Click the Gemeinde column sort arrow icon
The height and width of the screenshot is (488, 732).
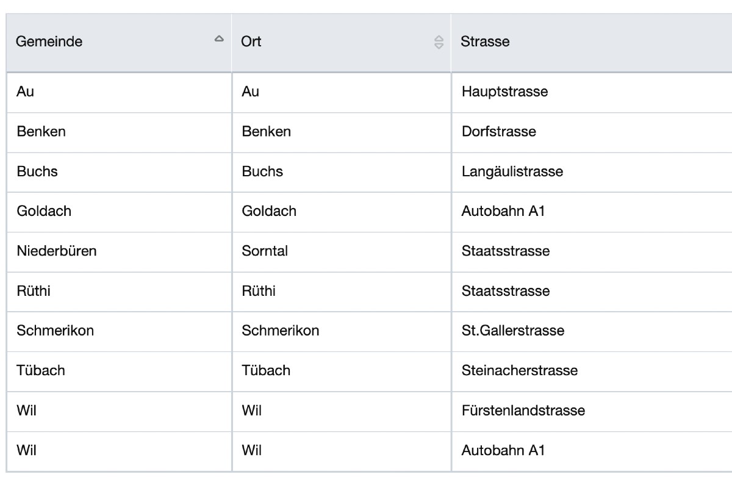click(219, 39)
